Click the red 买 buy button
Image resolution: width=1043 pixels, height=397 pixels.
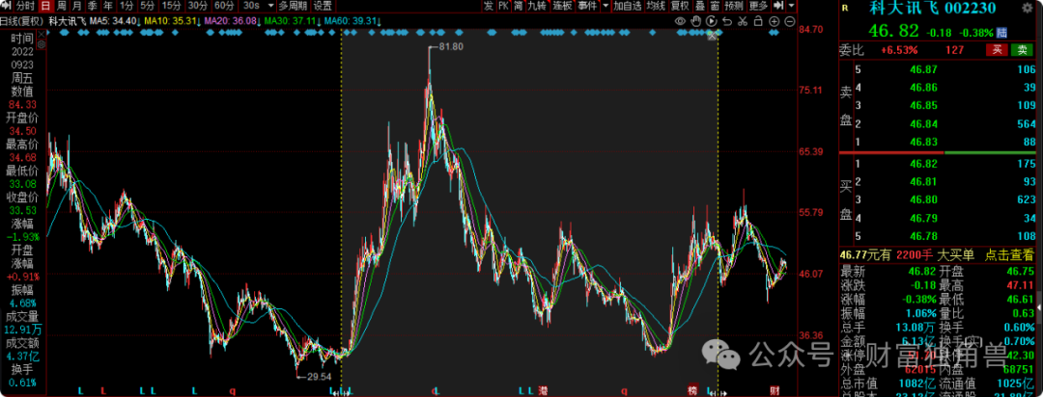996,50
